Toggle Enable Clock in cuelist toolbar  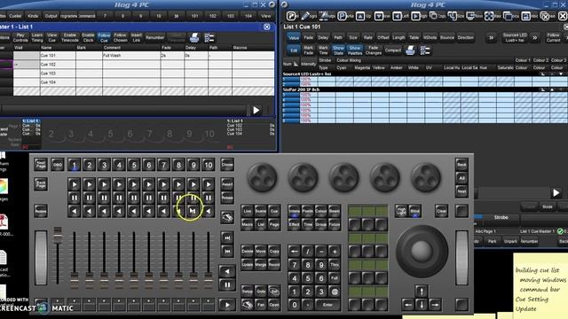[x=88, y=37]
